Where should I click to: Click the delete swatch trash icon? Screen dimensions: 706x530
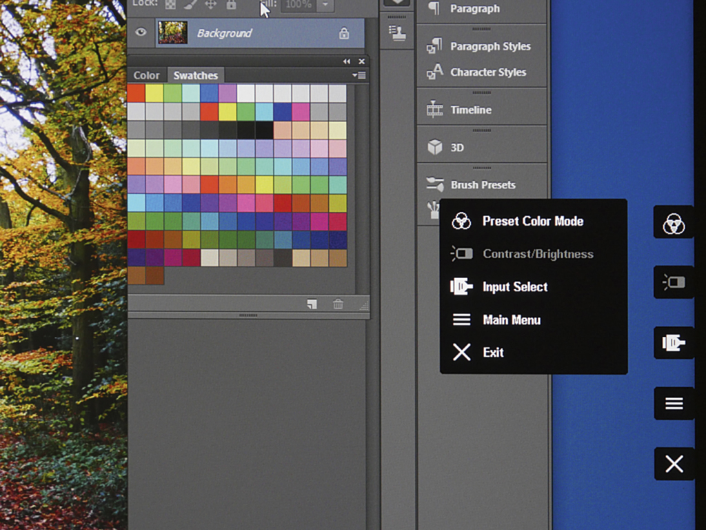click(x=338, y=304)
